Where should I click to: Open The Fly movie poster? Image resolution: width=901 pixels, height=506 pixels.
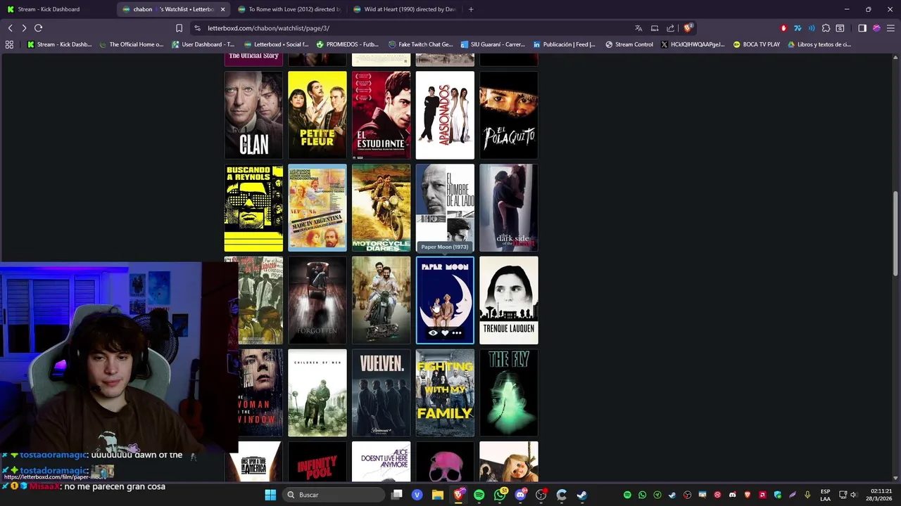coord(508,393)
